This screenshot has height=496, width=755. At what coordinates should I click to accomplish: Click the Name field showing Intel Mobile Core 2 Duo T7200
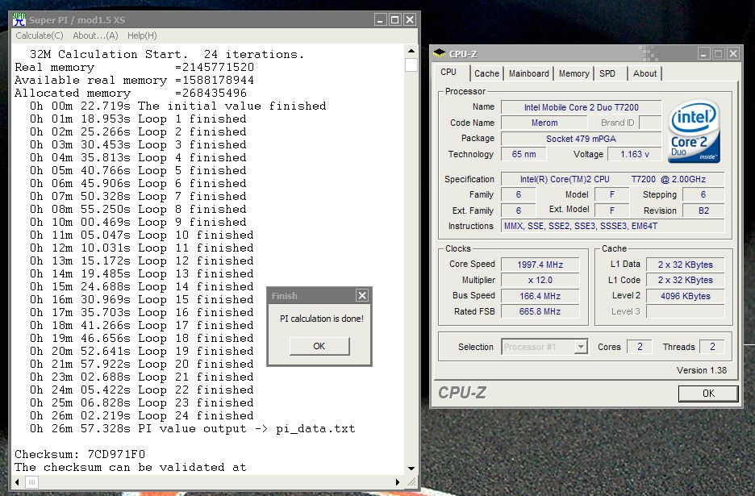(582, 107)
